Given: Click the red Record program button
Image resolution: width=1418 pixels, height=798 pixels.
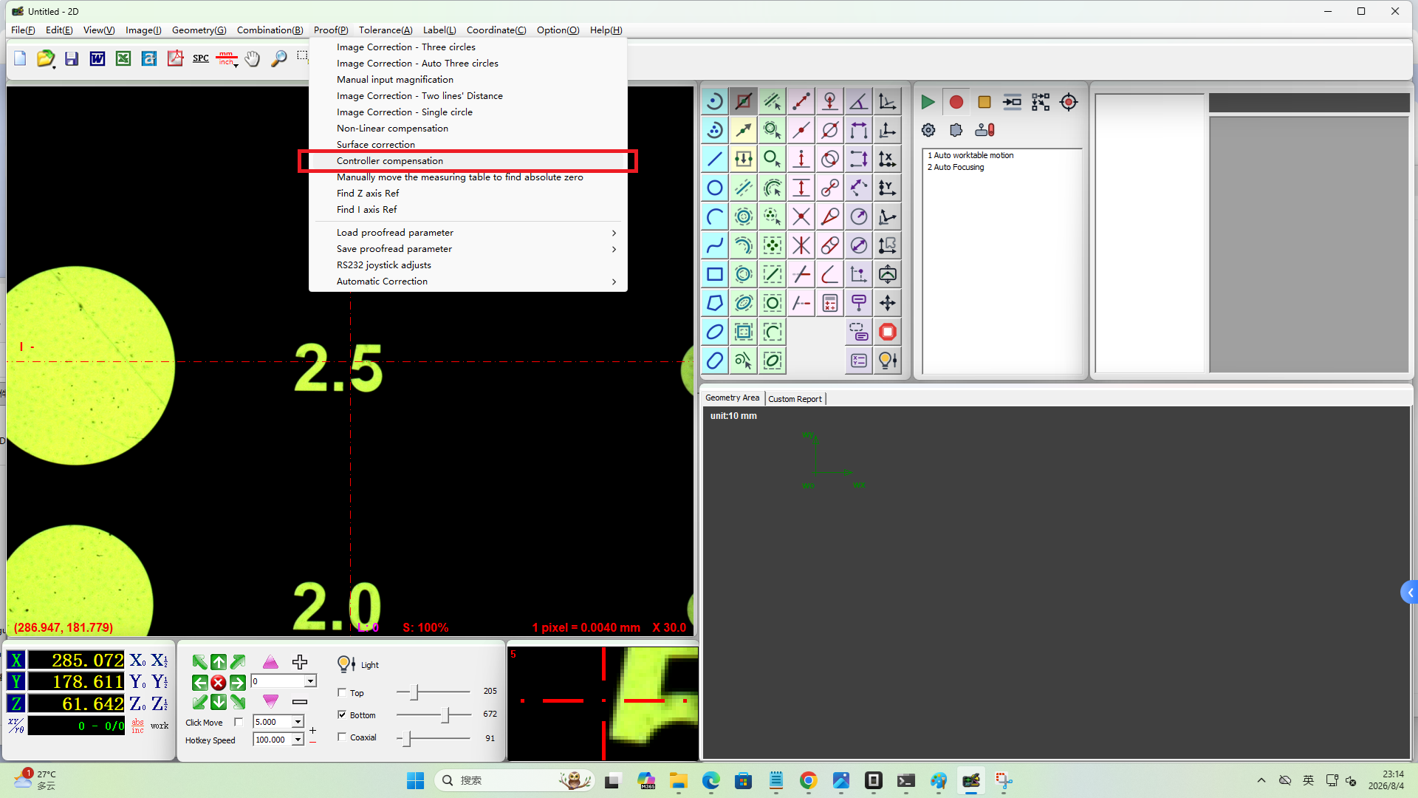Looking at the screenshot, I should pos(956,102).
